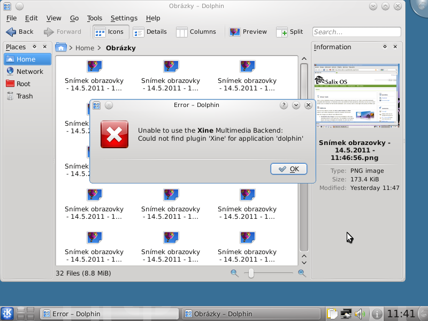Navigate to Home in the breadcrumb
Screen dimensions: 428x321
[x=85, y=48]
